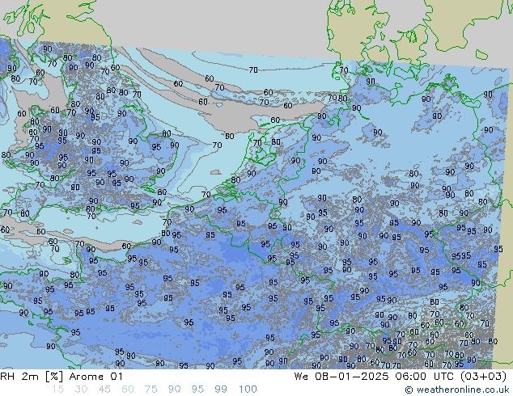Click the "(03+03)" forecast run text
Image resolution: width=513 pixels, height=396 pixels.
click(484, 377)
